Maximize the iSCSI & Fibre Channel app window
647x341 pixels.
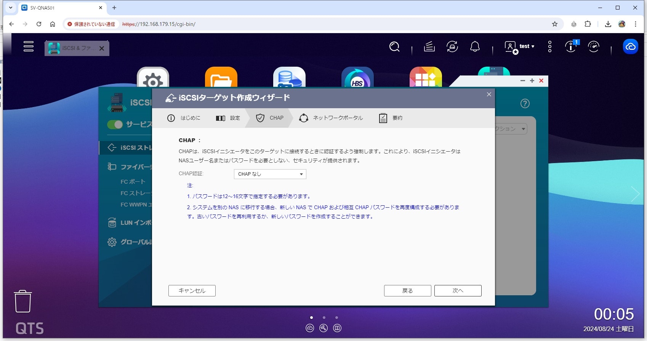[x=532, y=80]
